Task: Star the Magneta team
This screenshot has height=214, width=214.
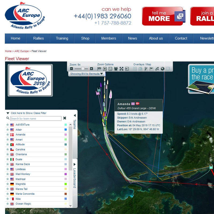Action: click(x=8, y=184)
